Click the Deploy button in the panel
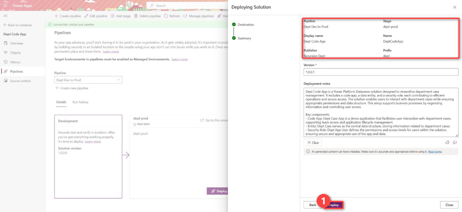Screen dimensions: 462x212 (334, 205)
